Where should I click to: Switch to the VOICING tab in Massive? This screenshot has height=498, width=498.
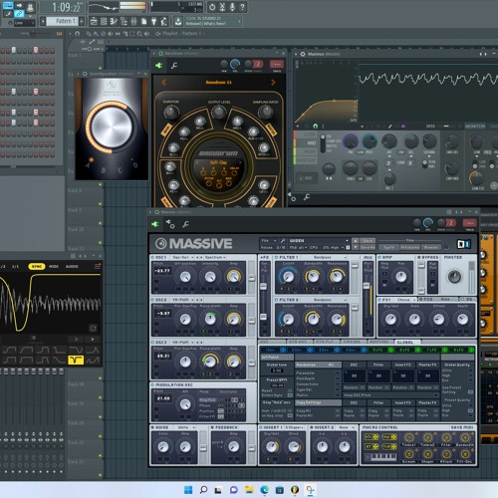[x=352, y=342]
